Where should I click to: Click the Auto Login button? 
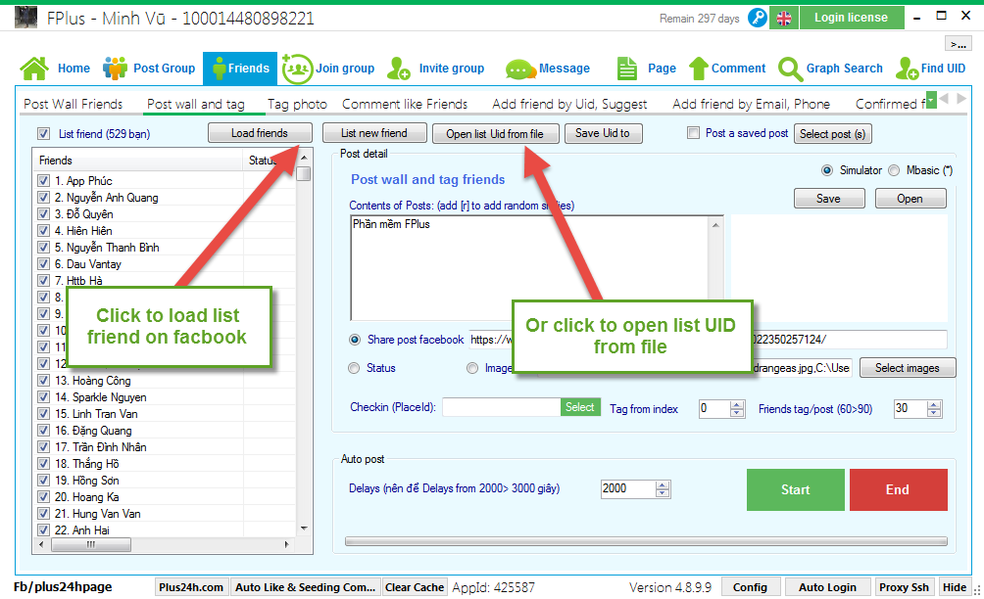(x=828, y=587)
